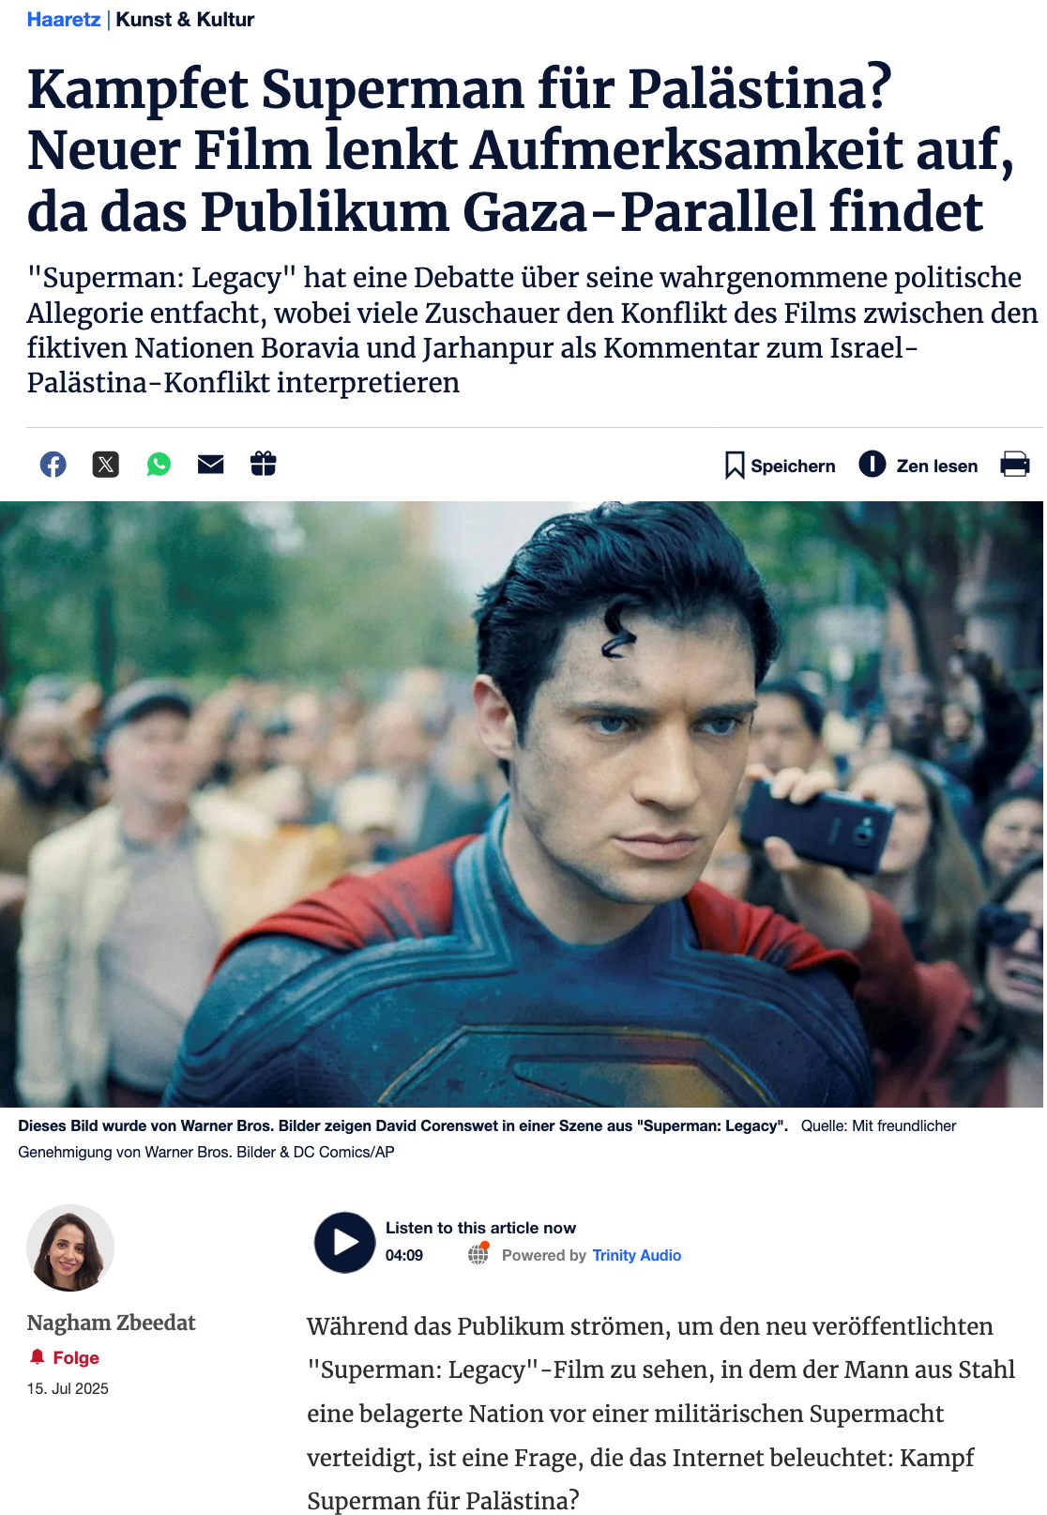Print the article with printer icon
The height and width of the screenshot is (1515, 1047).
[x=1015, y=465]
